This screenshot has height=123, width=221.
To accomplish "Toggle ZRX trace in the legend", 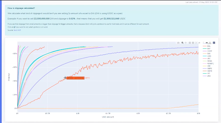I will [207, 76].
